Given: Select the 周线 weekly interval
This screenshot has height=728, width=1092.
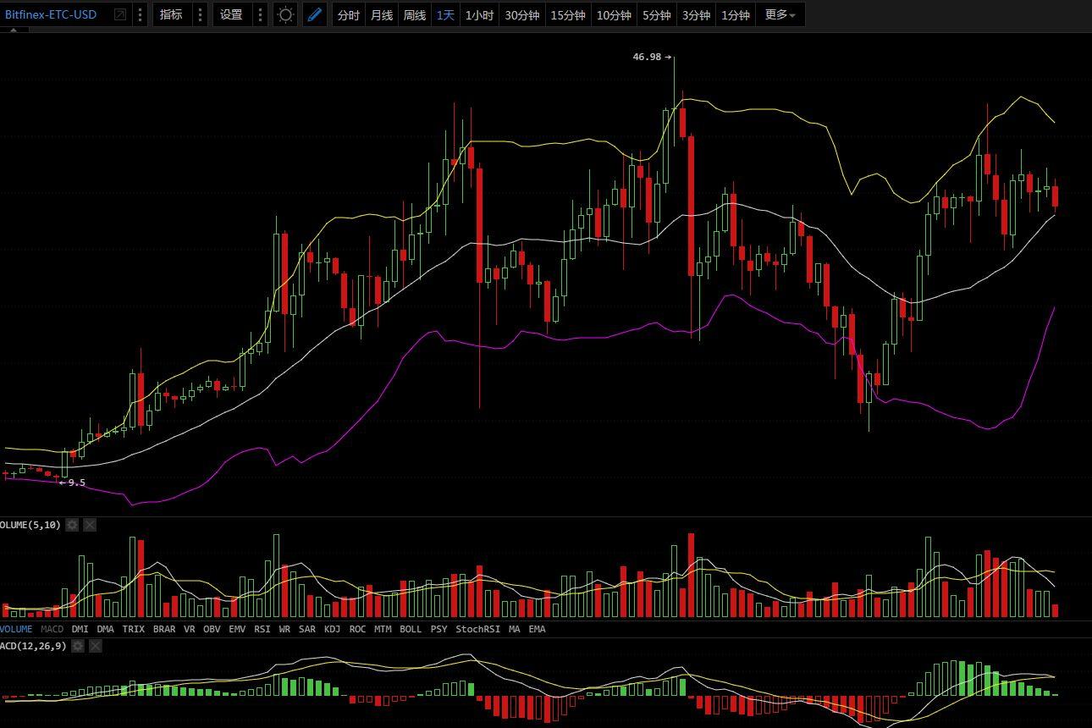Looking at the screenshot, I should (x=414, y=15).
